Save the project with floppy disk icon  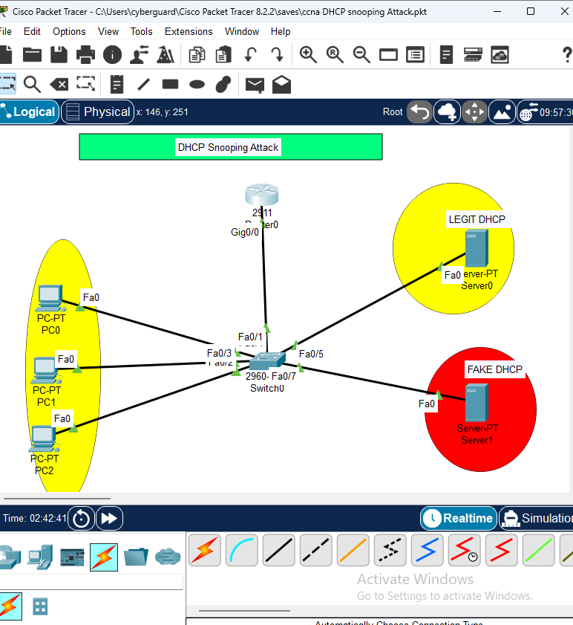pos(59,54)
